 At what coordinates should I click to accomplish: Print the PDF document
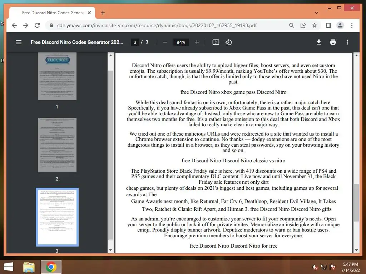[333, 42]
